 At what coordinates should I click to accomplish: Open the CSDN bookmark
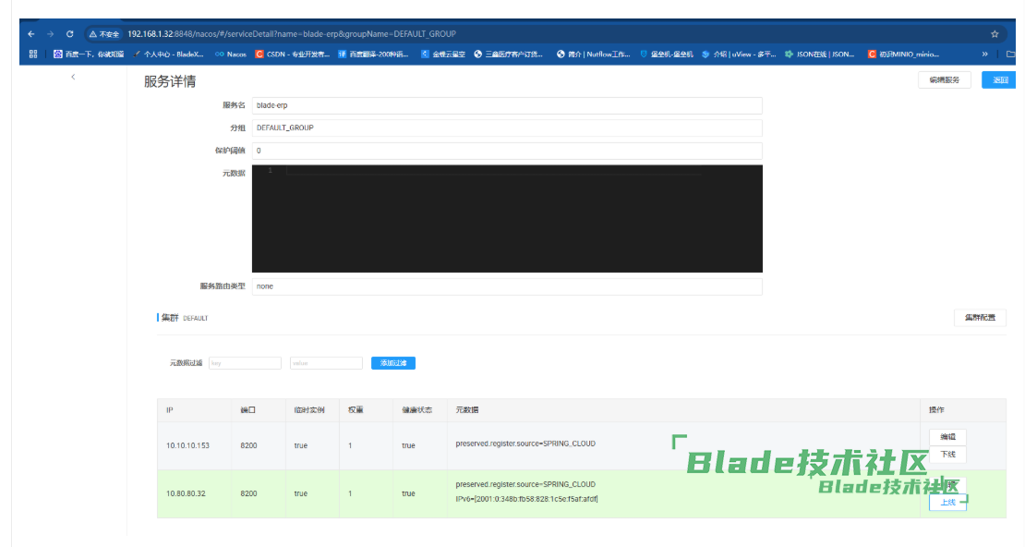tap(292, 54)
